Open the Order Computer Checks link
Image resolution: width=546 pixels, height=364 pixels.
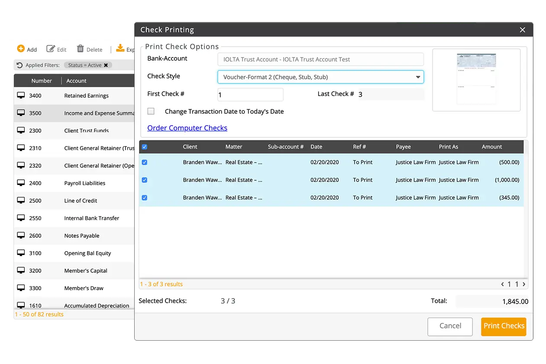point(187,128)
